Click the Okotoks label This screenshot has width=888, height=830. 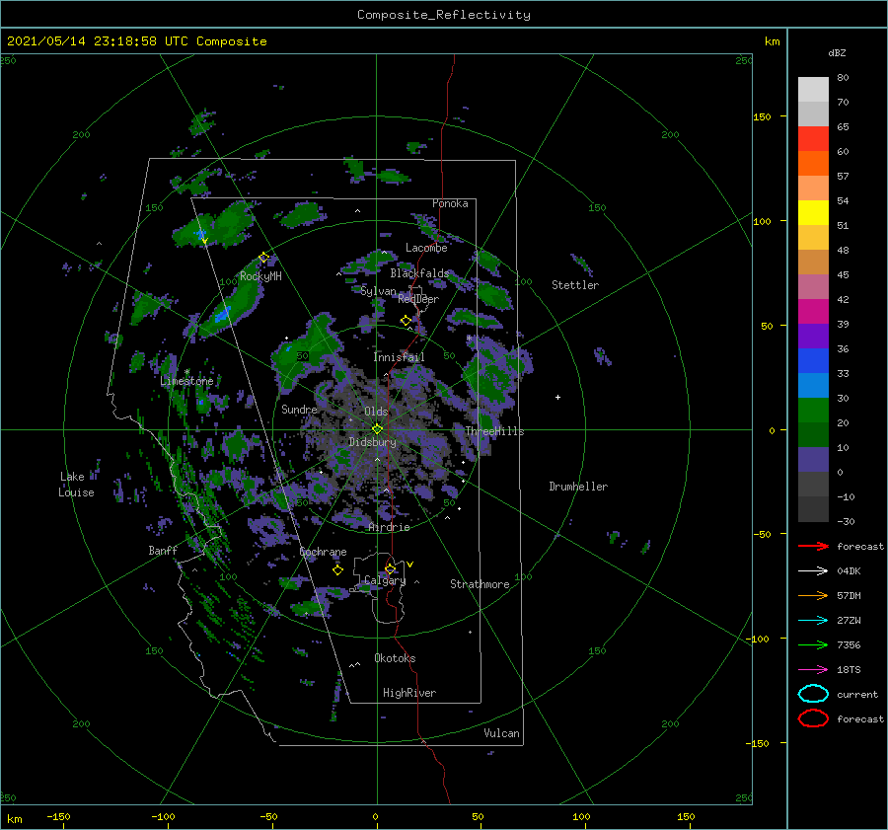point(395,657)
